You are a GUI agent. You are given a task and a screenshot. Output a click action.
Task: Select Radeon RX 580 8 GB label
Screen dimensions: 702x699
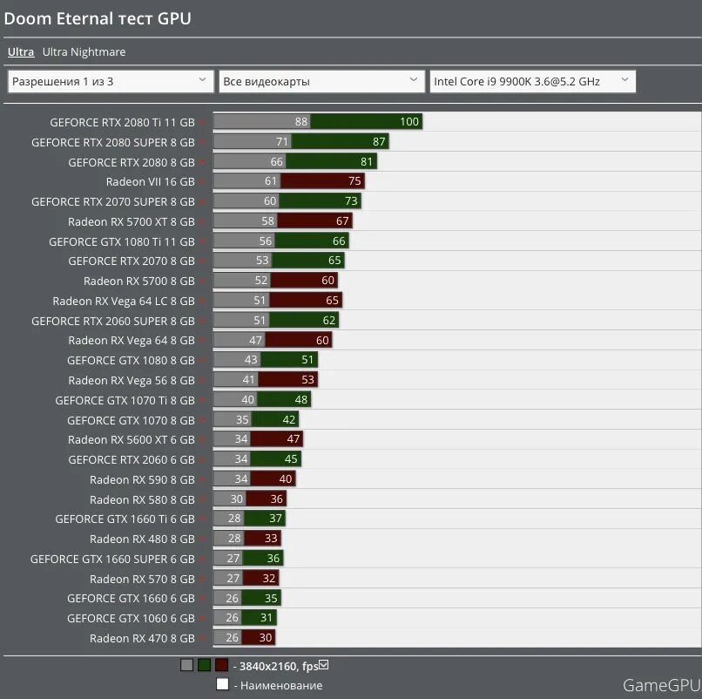click(142, 499)
